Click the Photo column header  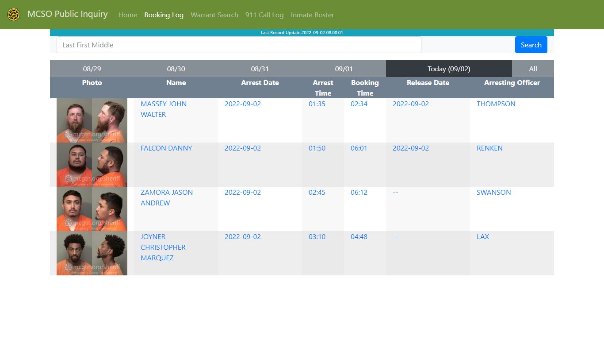pyautogui.click(x=92, y=82)
